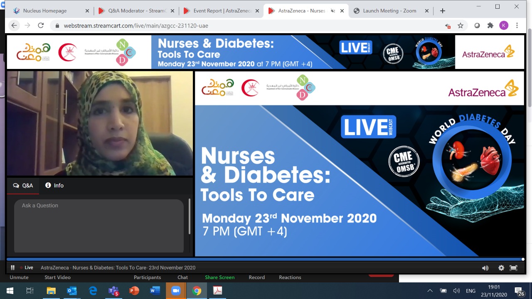This screenshot has width=532, height=299.
Task: Expand the system tray hidden icons arrow
Action: click(x=430, y=291)
